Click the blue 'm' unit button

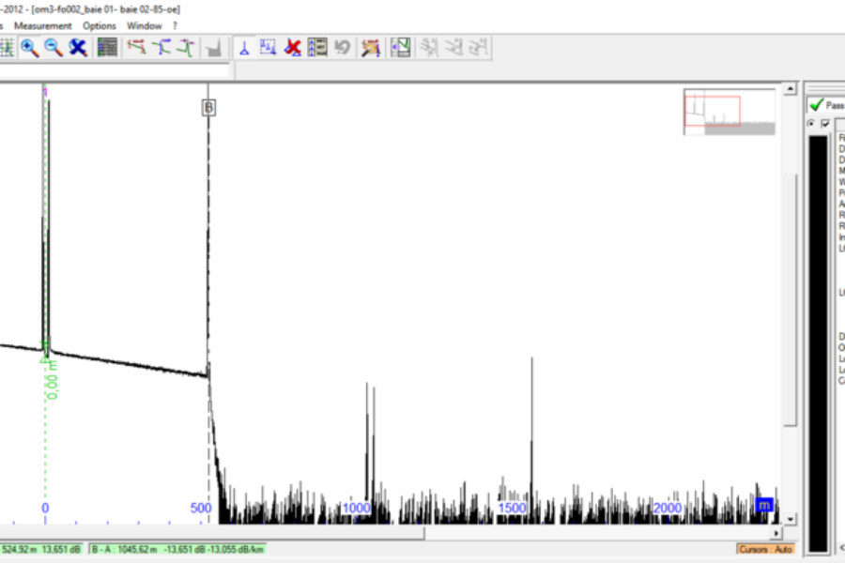(x=764, y=507)
